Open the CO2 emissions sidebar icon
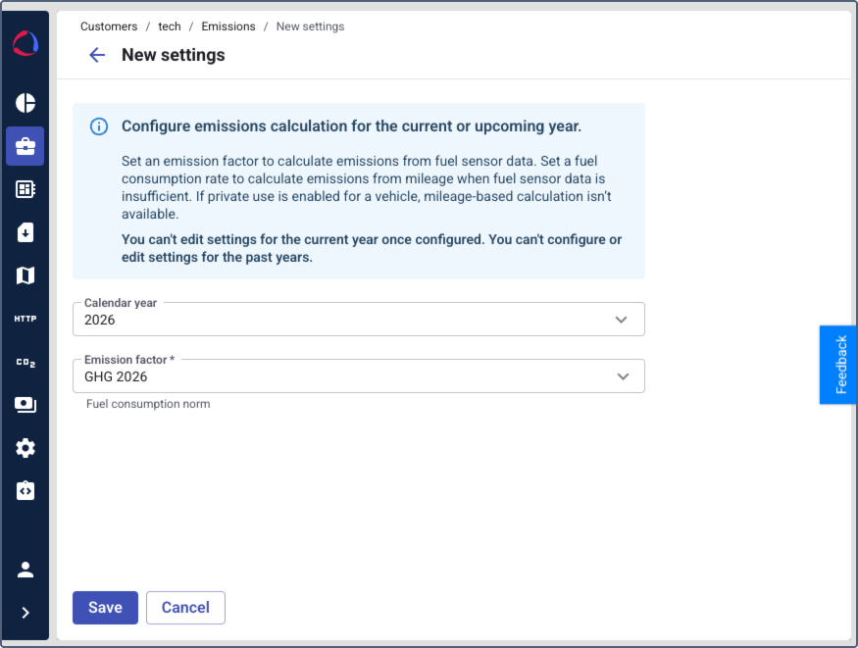 click(25, 362)
